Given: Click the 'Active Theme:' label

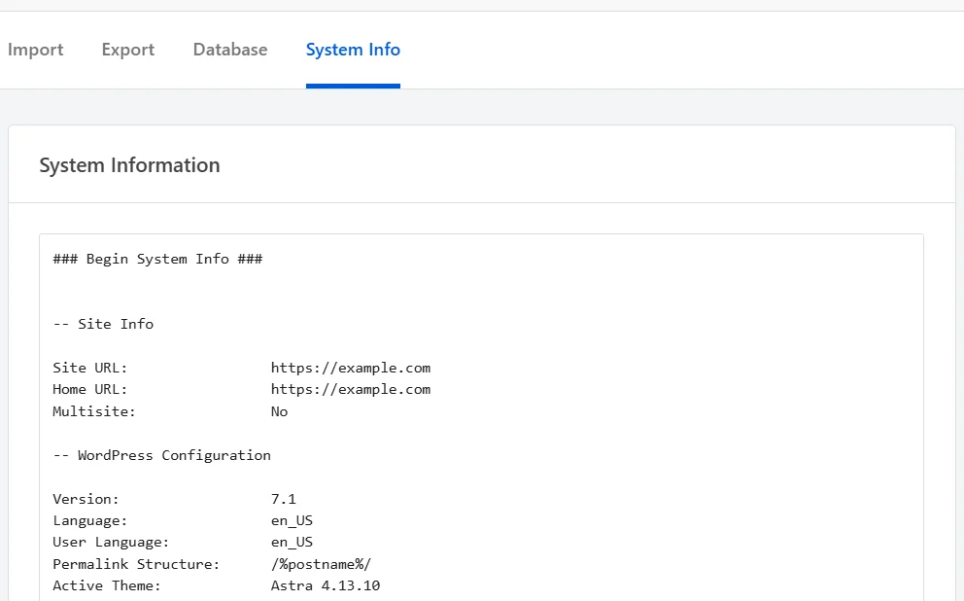Looking at the screenshot, I should tap(106, 585).
